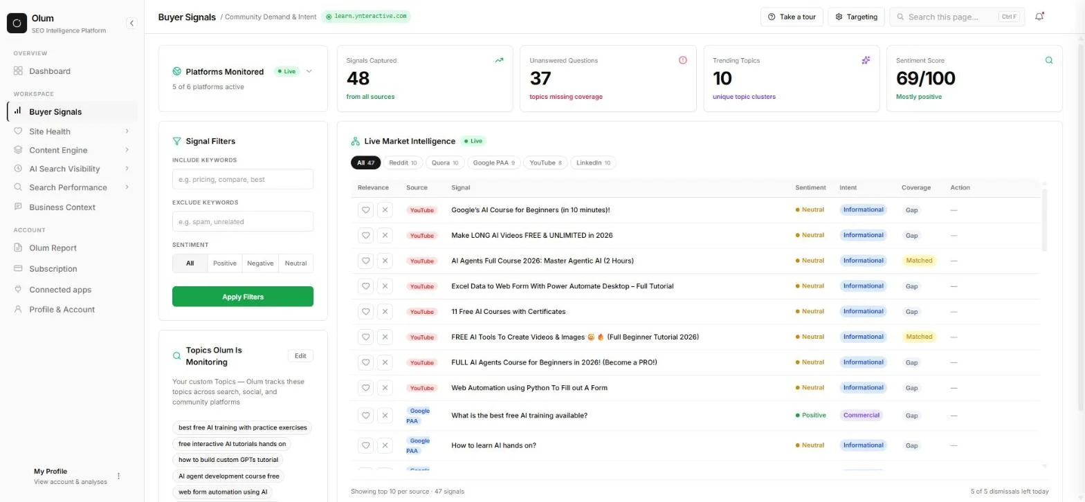Collapse the sidebar with the chevron button
Image resolution: width=1085 pixels, height=502 pixels.
click(131, 23)
